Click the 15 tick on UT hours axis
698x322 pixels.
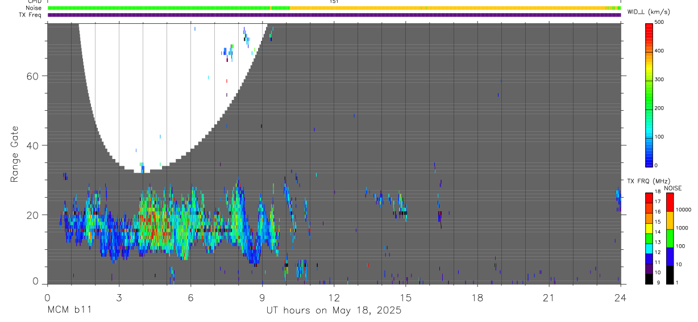pyautogui.click(x=406, y=298)
